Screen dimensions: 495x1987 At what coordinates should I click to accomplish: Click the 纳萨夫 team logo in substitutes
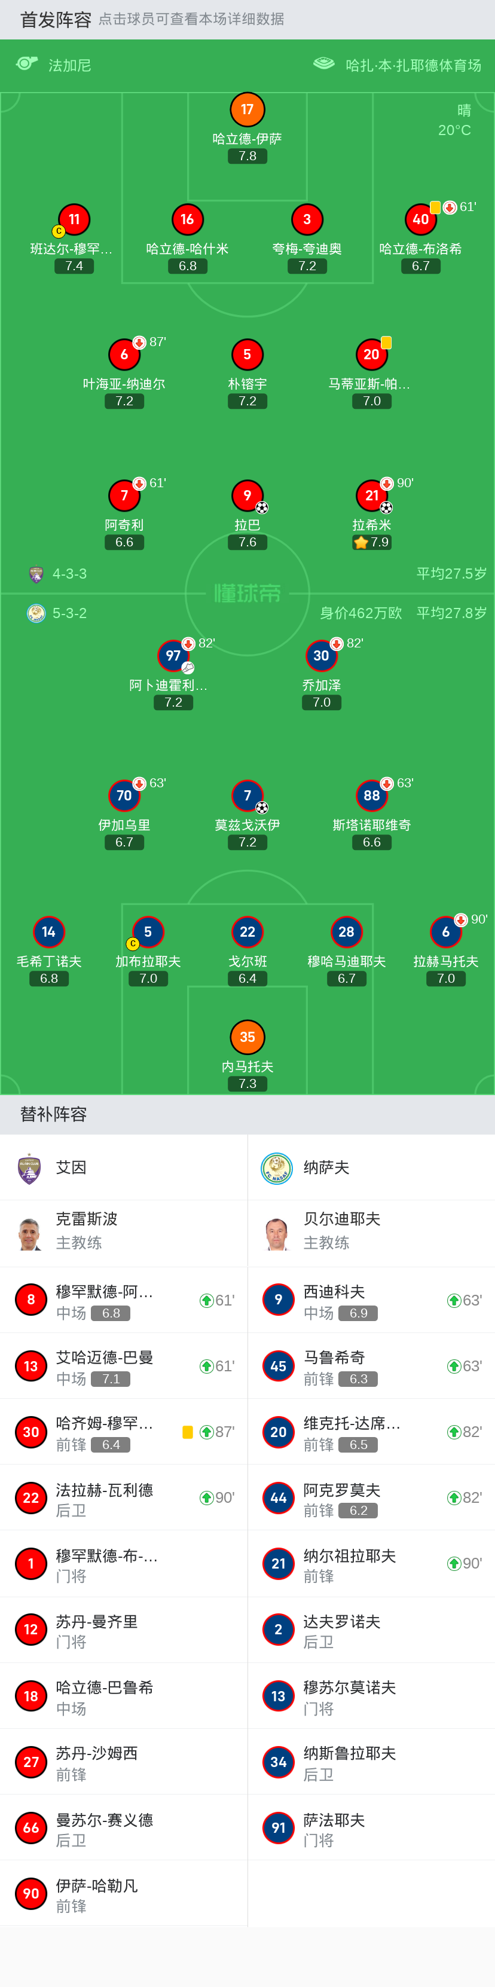(x=277, y=1168)
